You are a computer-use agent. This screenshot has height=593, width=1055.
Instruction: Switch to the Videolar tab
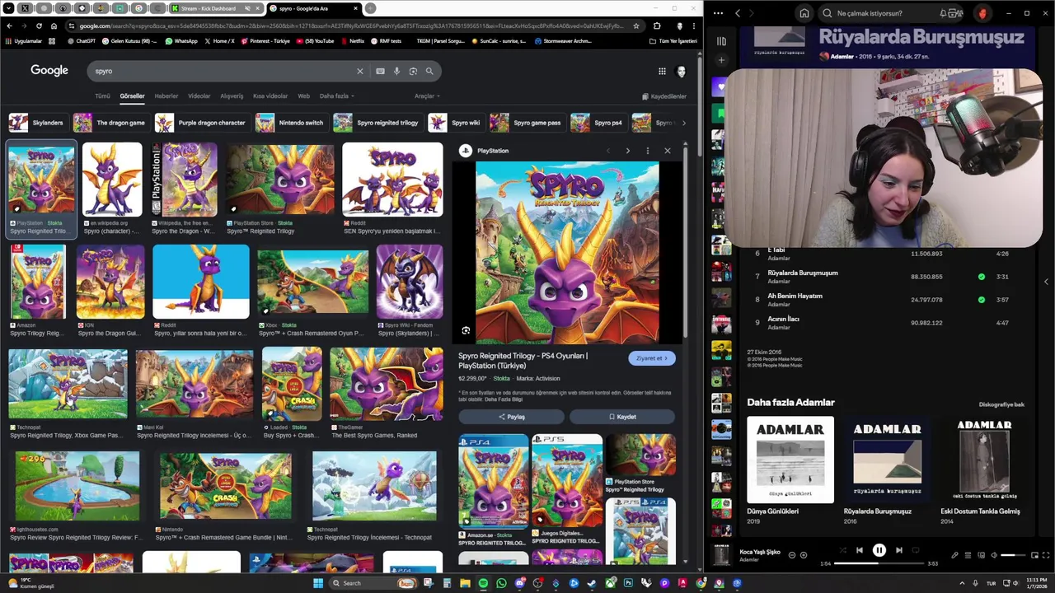pos(199,96)
